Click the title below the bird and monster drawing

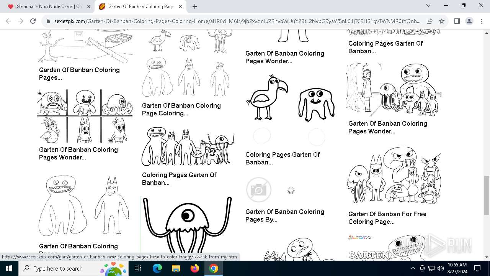[283, 158]
